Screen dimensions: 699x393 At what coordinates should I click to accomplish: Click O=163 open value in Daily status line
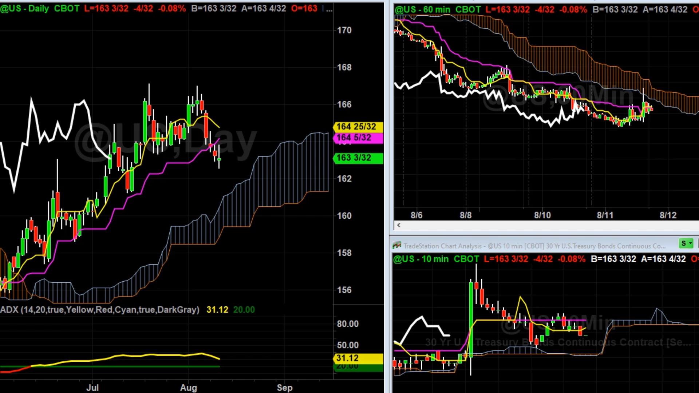click(304, 8)
